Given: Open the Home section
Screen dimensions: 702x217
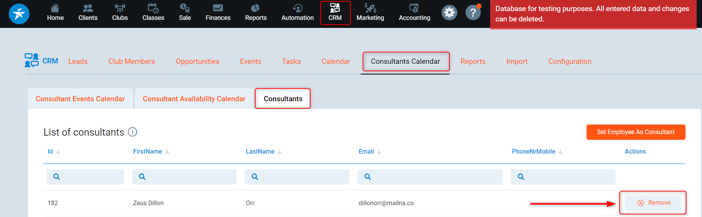Looking at the screenshot, I should point(55,13).
